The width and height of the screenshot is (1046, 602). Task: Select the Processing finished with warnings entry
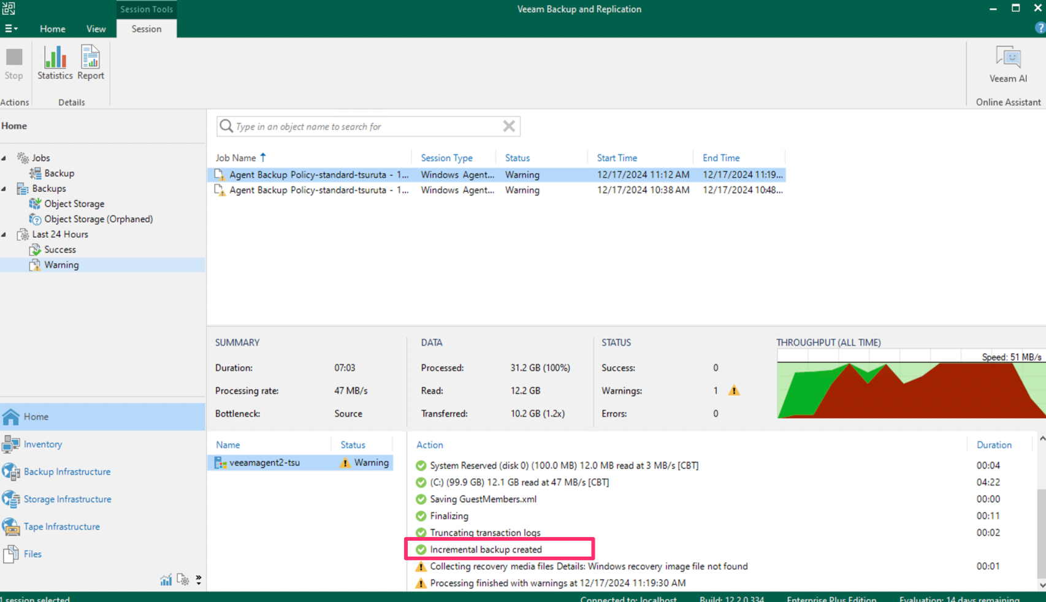(x=557, y=583)
